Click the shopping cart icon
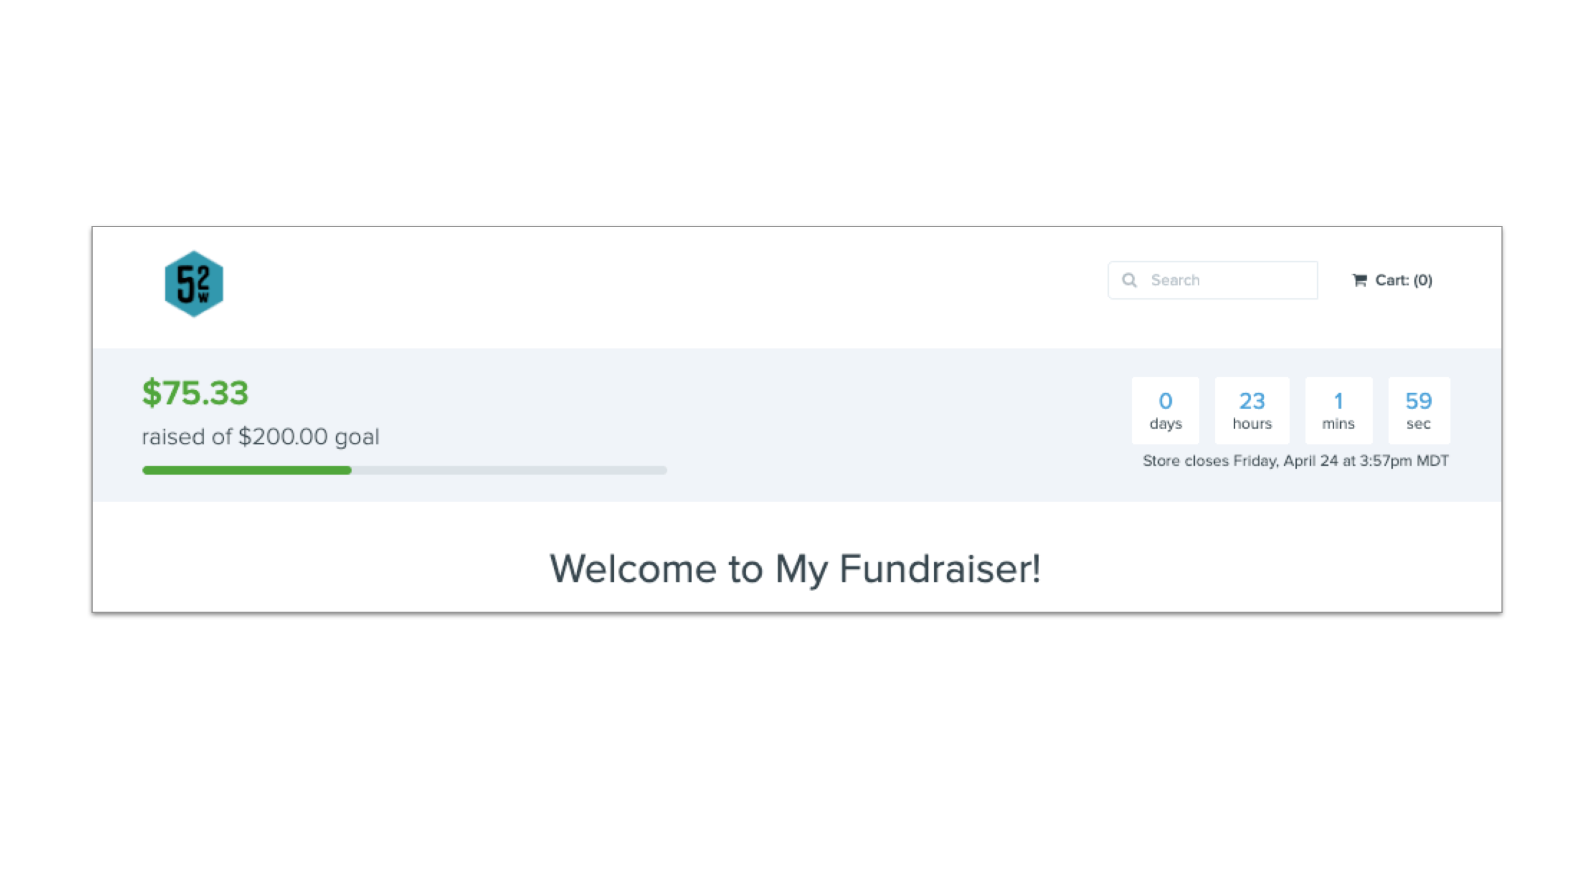The height and width of the screenshot is (896, 1593). 1359,280
